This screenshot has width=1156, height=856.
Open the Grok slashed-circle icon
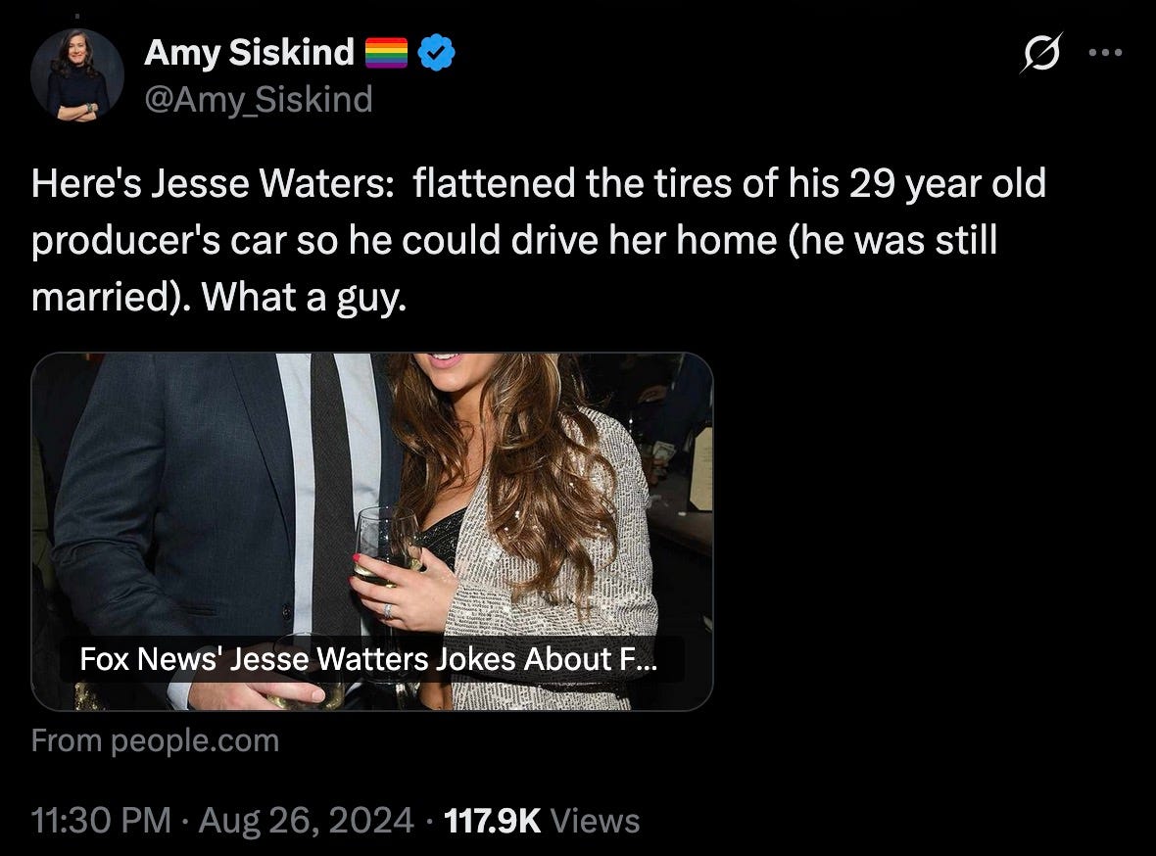1041,53
